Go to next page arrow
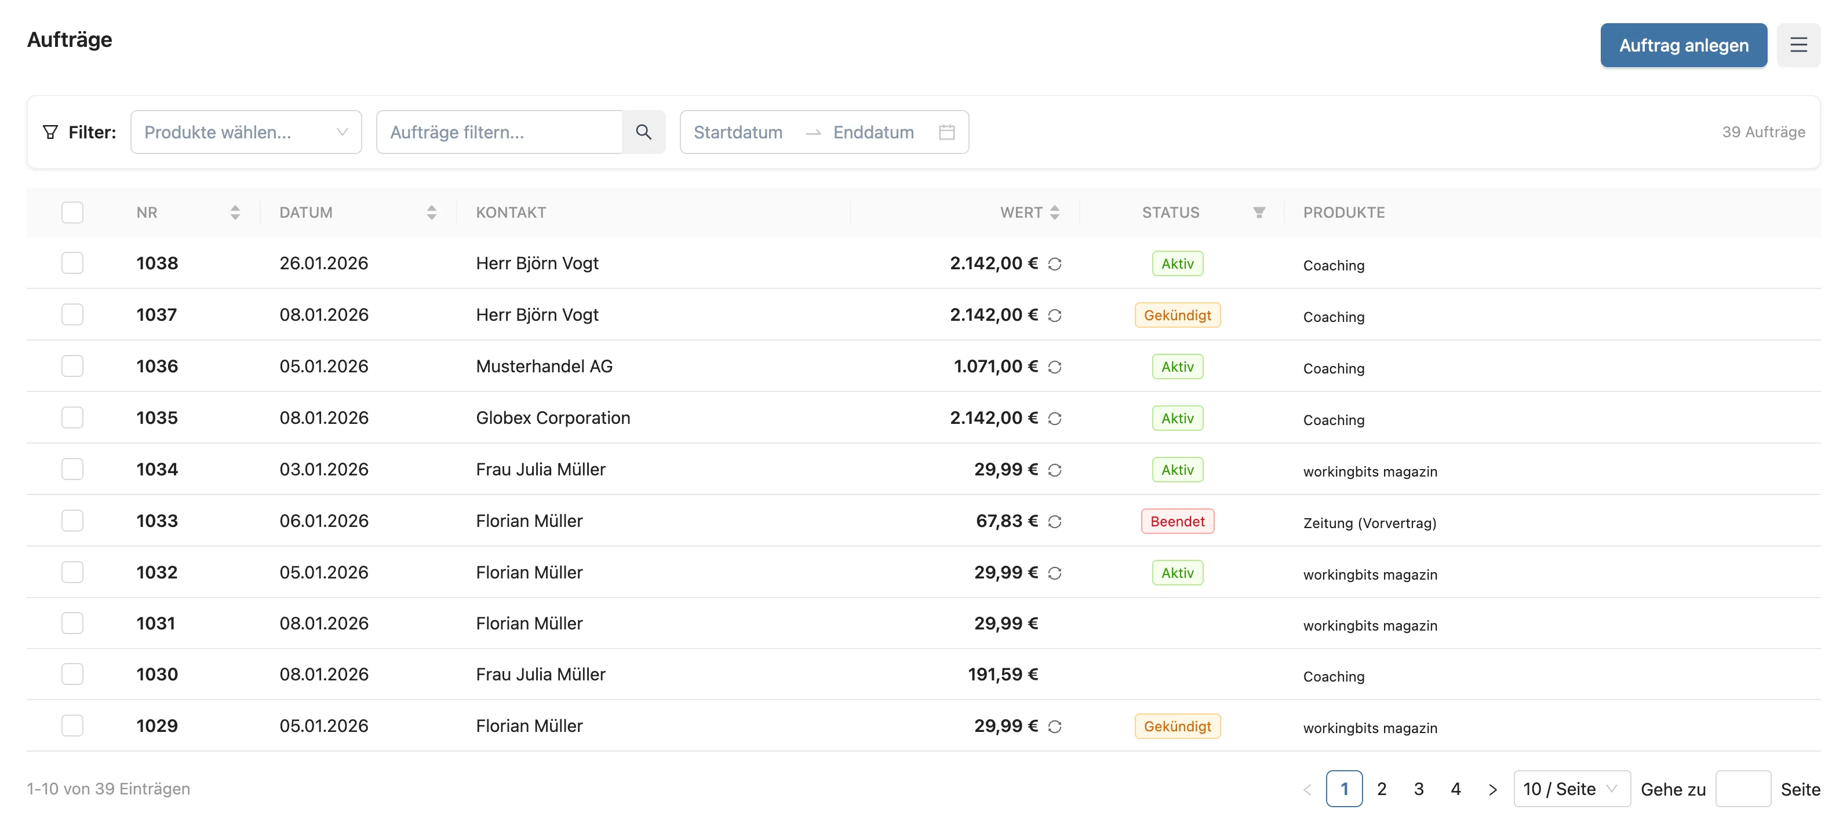Image resolution: width=1843 pixels, height=835 pixels. [x=1492, y=789]
